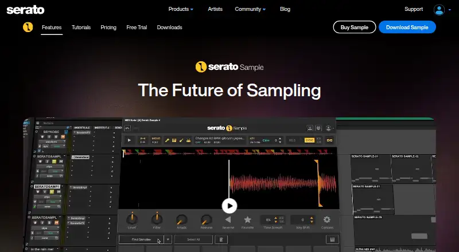Open the Products dropdown menu
Viewport: 459px width, 252px height.
181,9
